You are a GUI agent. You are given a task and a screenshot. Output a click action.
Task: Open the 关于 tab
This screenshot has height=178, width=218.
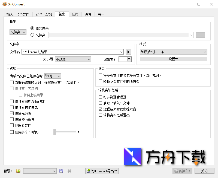click(101, 15)
